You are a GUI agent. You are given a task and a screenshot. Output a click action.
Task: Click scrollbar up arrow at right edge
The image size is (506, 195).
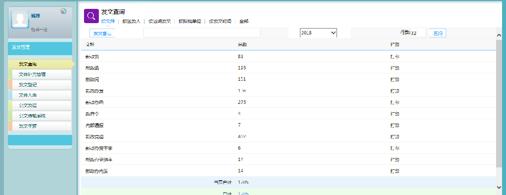[499, 35]
